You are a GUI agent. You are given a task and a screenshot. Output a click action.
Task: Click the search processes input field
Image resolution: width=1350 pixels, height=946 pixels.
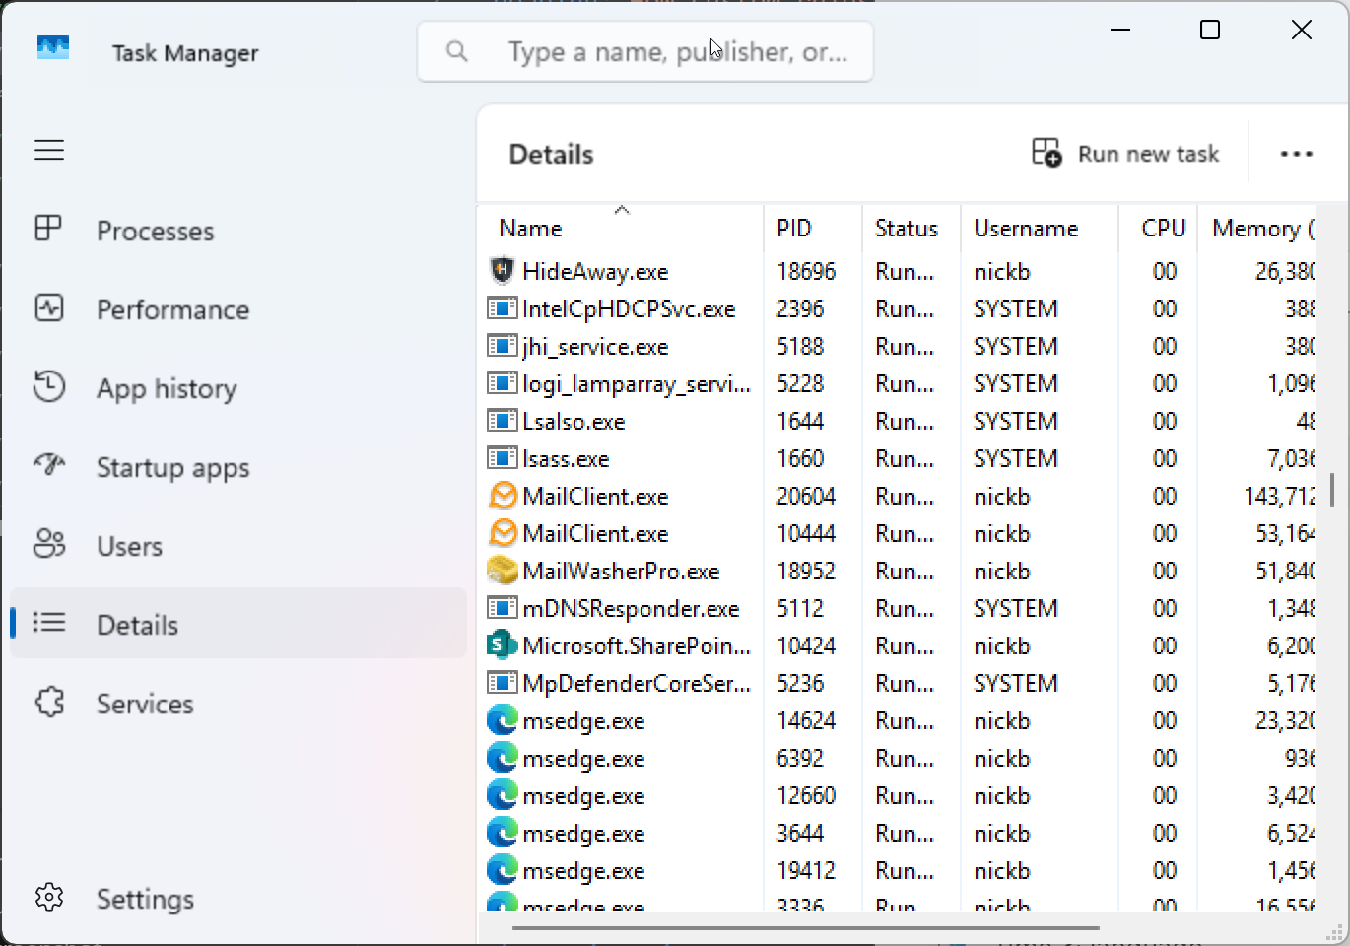[645, 50]
